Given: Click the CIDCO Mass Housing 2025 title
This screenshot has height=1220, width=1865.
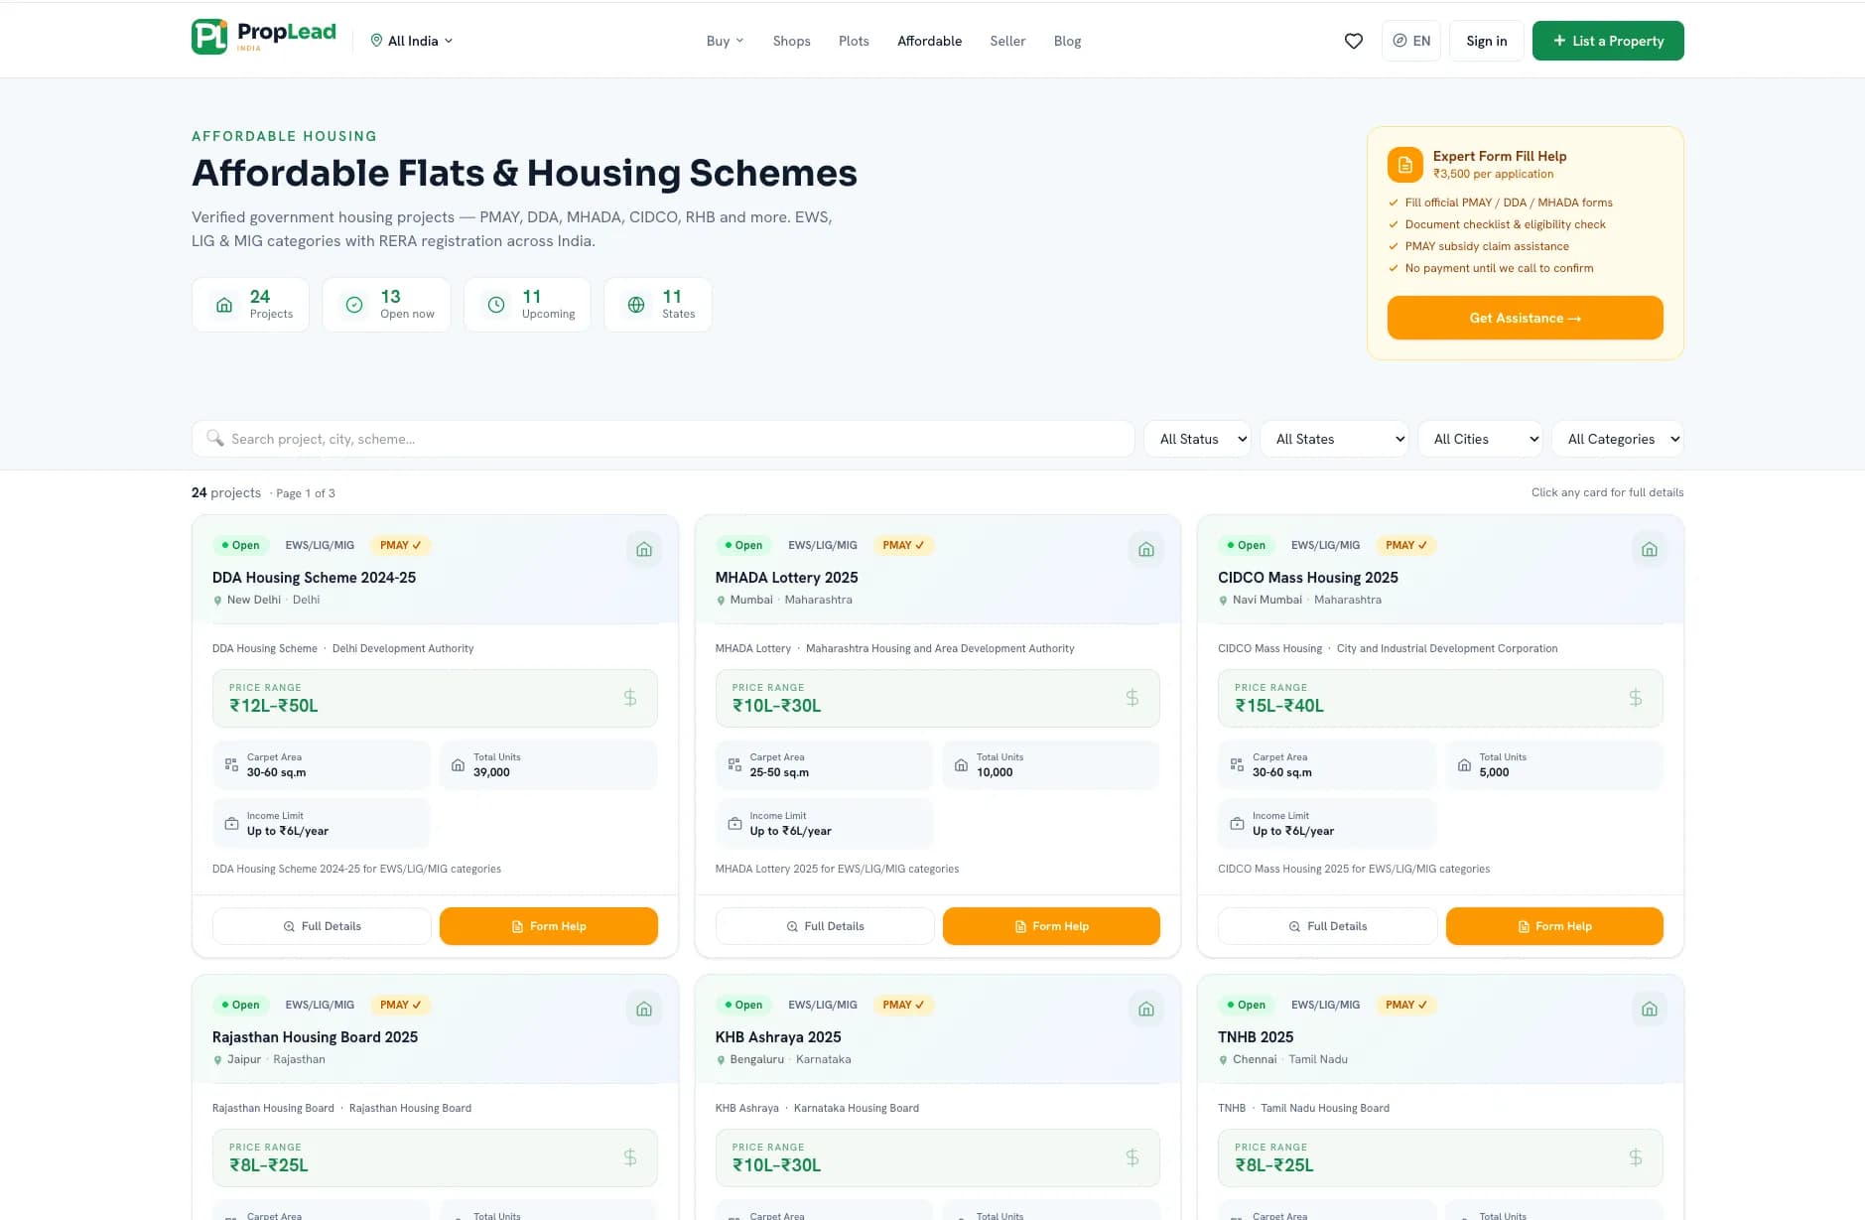Looking at the screenshot, I should pyautogui.click(x=1307, y=578).
